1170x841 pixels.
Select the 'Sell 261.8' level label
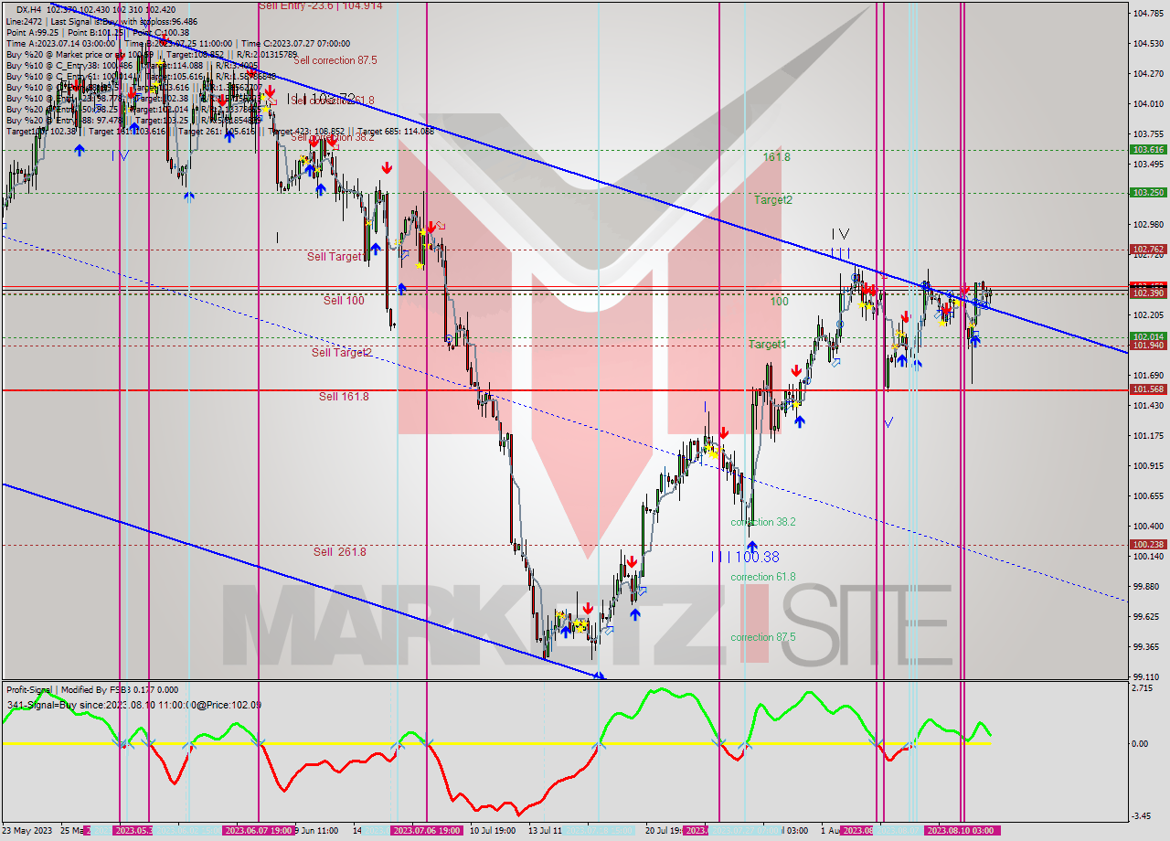click(x=339, y=552)
